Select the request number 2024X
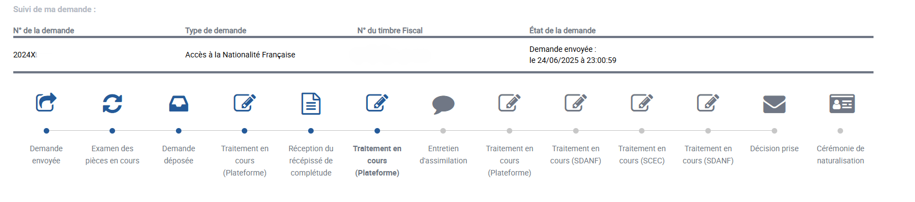The image size is (915, 202). [24, 55]
